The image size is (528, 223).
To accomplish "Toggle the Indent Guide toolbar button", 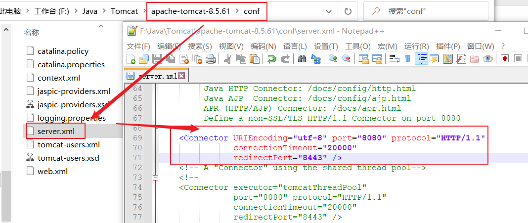I will coord(422,59).
